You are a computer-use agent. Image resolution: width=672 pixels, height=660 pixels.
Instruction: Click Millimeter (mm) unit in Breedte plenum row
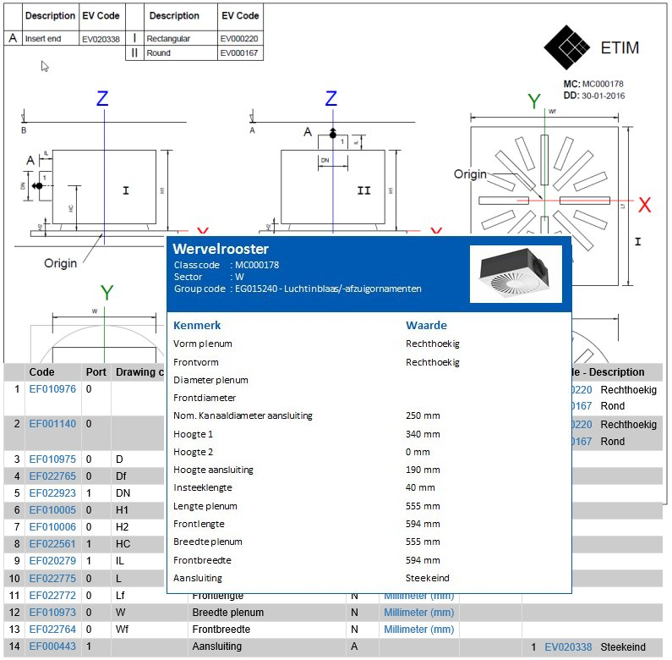[419, 613]
